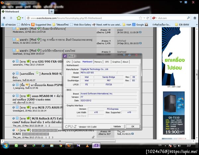Go to last post icon by arasor
Screen dimensions: 199x155
140,32
